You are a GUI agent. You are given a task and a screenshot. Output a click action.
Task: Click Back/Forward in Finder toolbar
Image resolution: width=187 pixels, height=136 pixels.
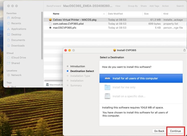54,6
